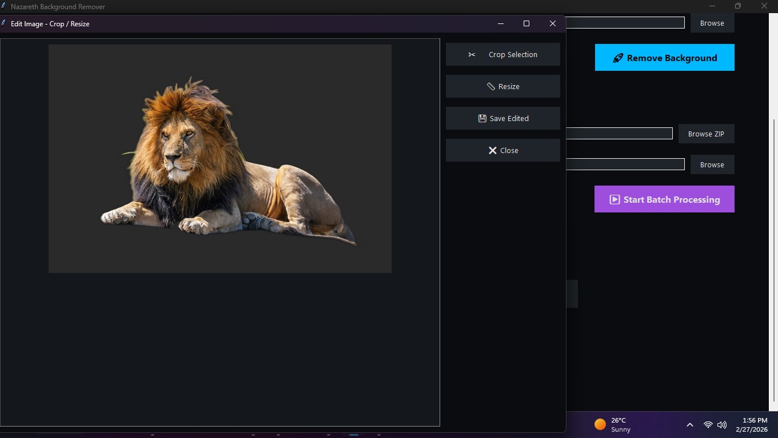Click the Browse button above Start Batch Processing
This screenshot has height=438, width=778.
coord(712,164)
